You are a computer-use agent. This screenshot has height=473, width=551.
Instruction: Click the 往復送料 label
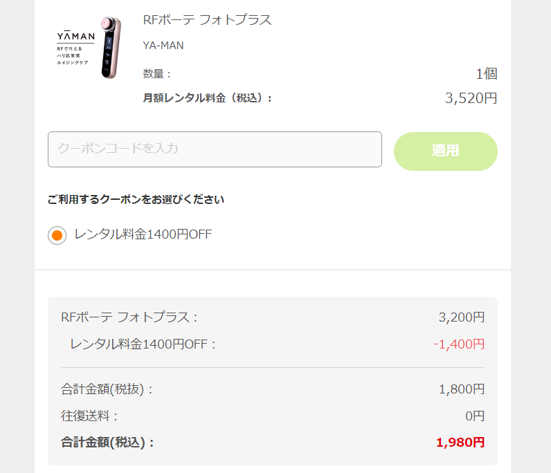click(90, 416)
